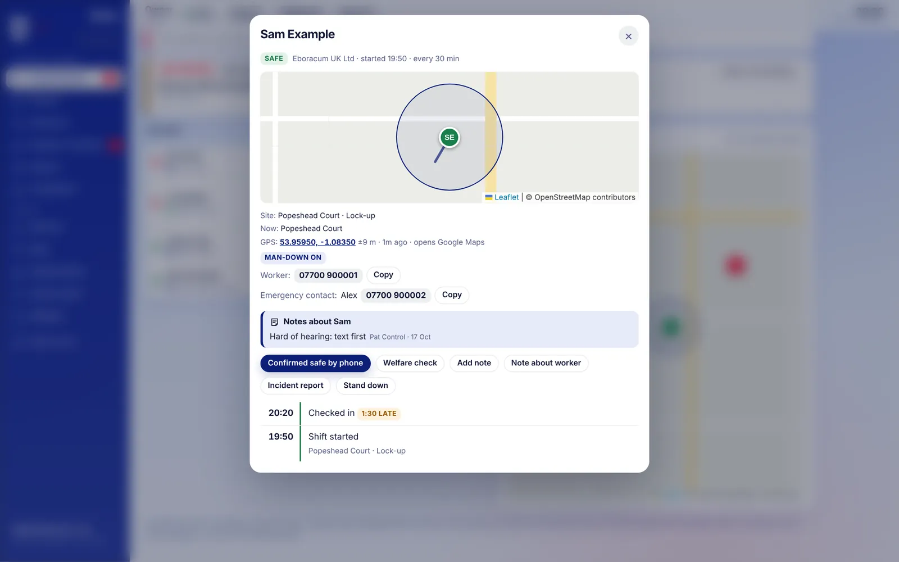Copy emergency contact number 07700 900002

(452, 295)
